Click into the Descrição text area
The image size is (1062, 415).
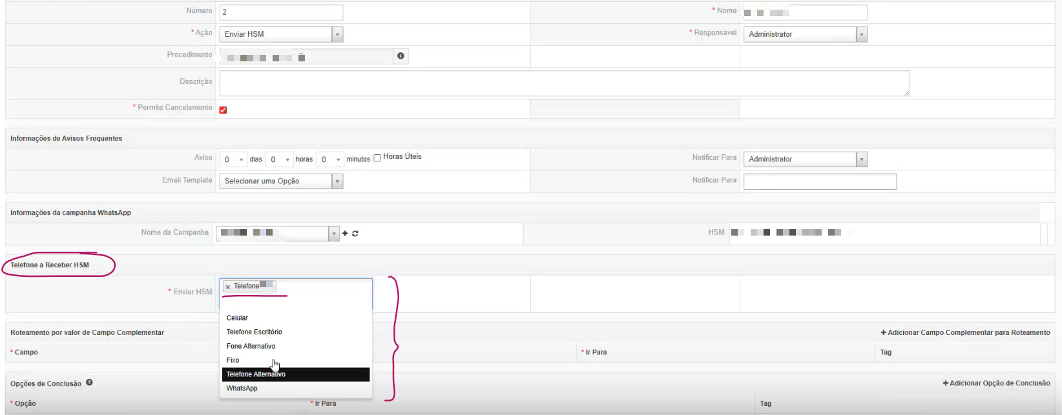[563, 83]
